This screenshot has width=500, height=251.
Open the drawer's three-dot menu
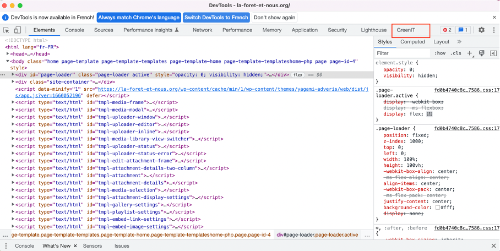(6, 246)
